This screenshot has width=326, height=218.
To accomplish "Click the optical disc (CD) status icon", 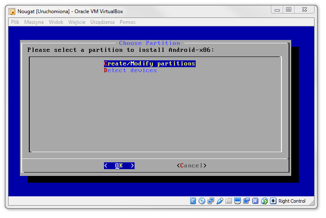I will 202,201.
